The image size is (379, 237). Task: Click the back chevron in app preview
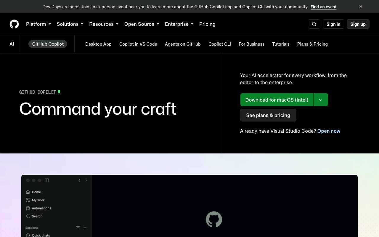click(79, 180)
